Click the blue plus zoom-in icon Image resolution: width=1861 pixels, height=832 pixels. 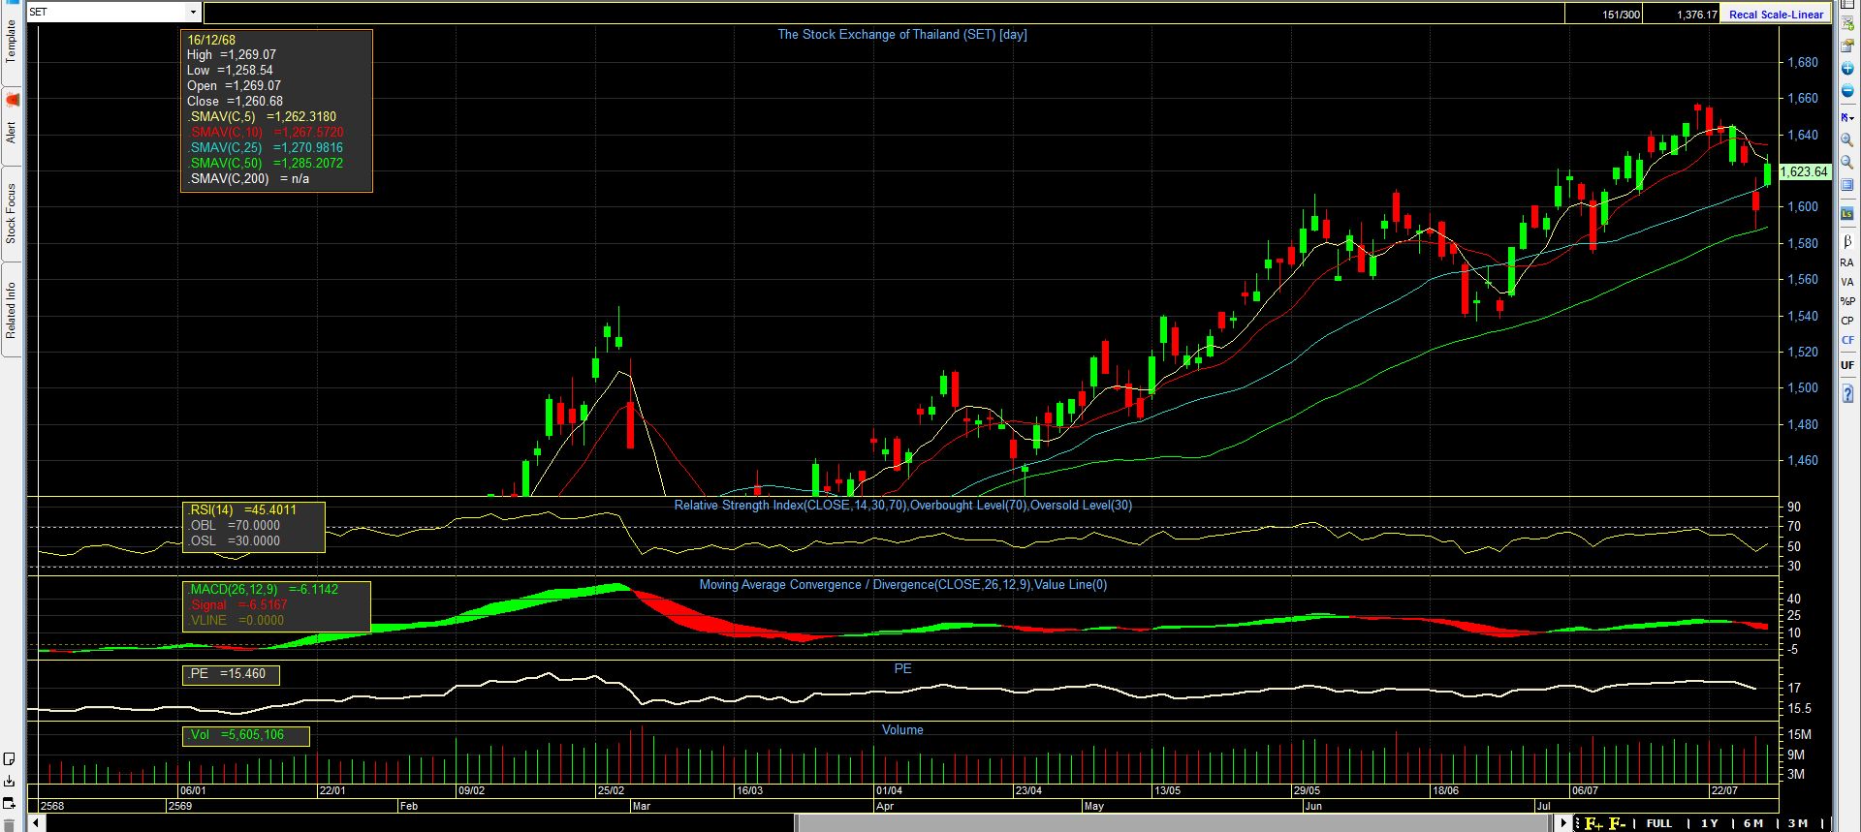click(x=1847, y=69)
